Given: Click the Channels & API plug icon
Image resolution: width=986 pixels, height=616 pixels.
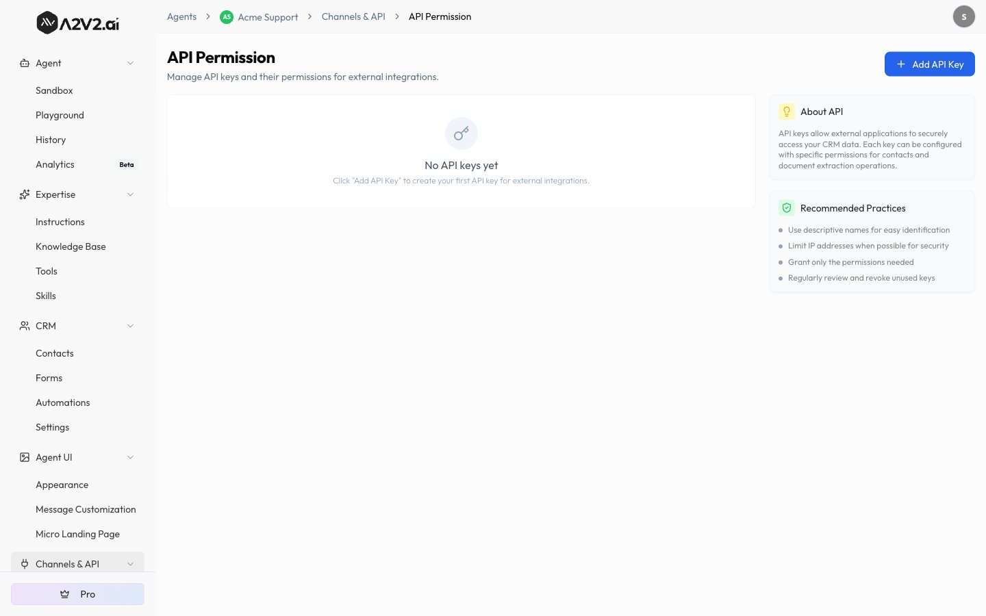Looking at the screenshot, I should pos(25,564).
